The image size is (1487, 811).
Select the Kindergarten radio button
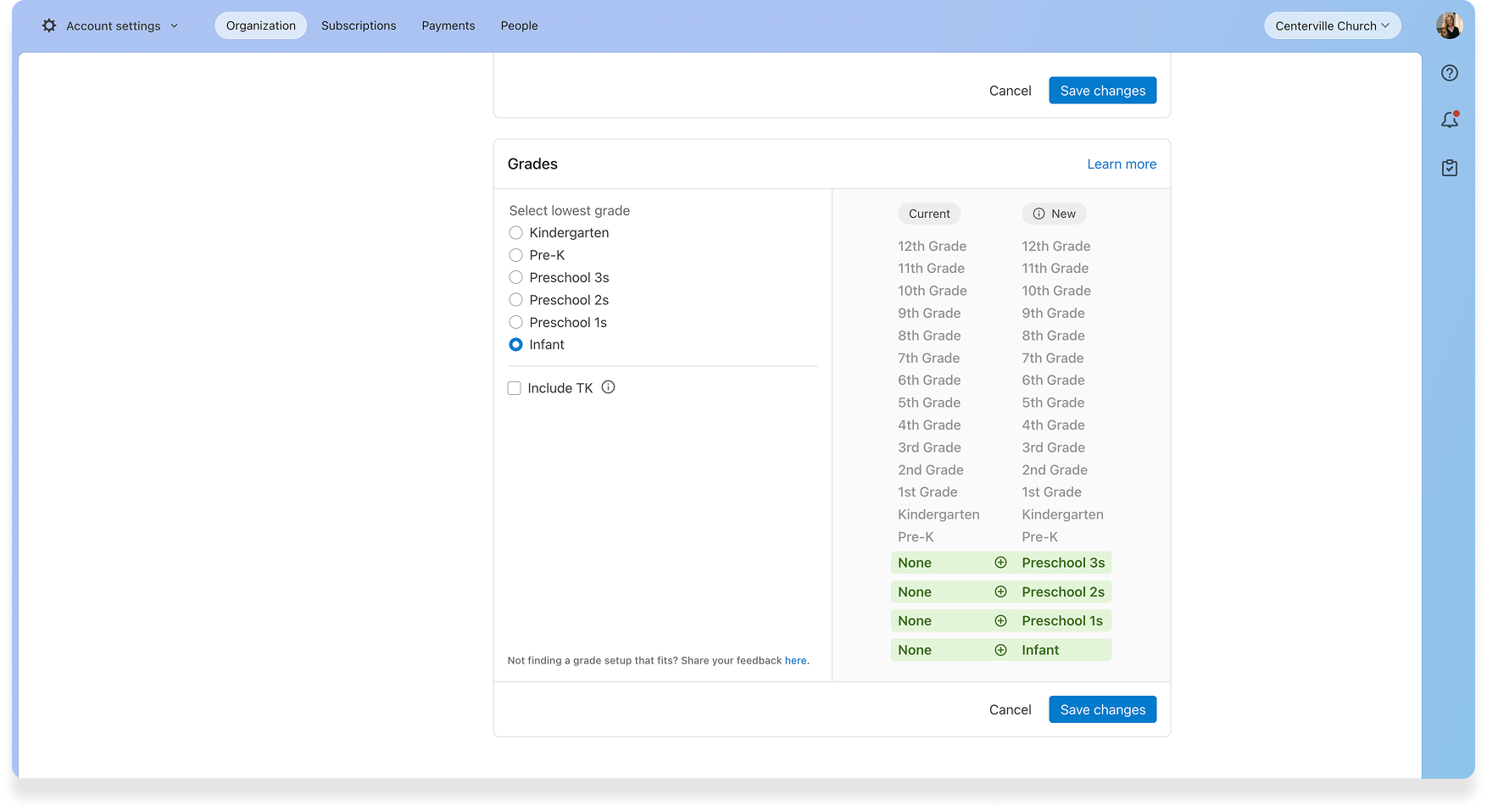click(515, 232)
